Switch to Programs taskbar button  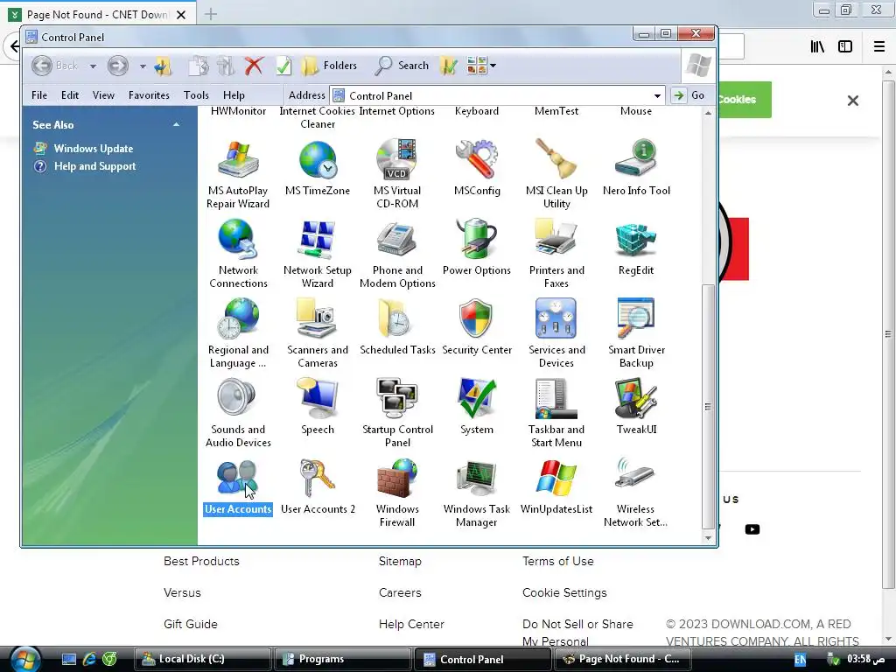click(x=342, y=659)
